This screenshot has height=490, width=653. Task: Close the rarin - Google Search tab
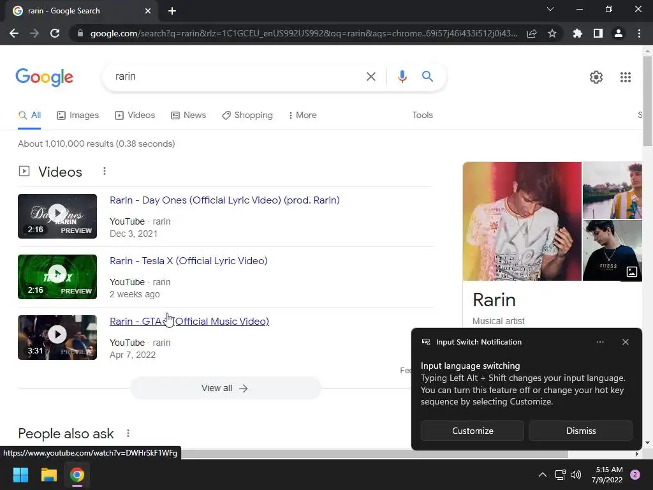coord(148,11)
